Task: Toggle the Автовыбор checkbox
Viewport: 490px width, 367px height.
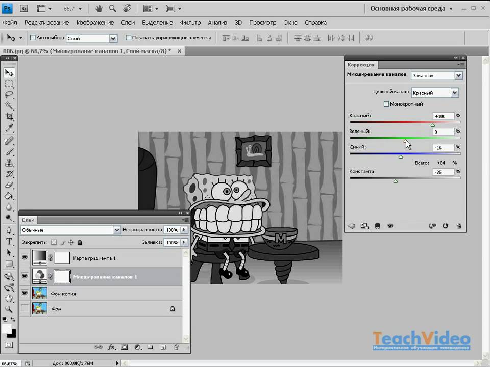Action: point(33,38)
